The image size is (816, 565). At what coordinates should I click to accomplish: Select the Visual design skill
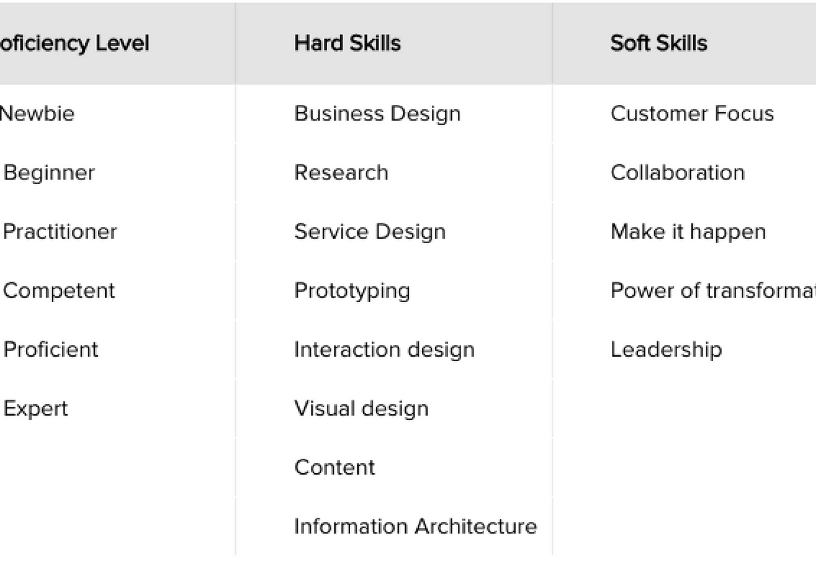(x=361, y=408)
